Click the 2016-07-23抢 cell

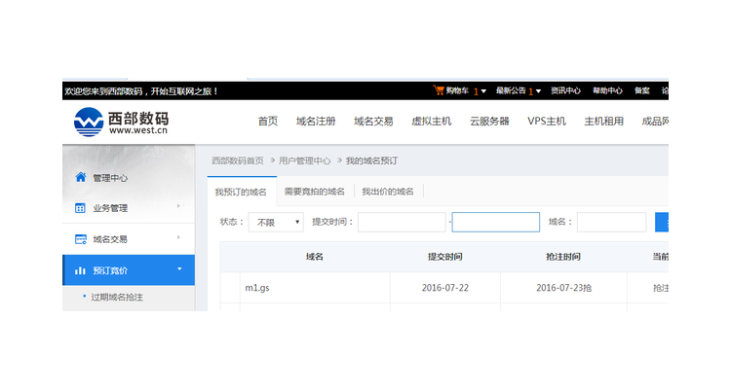[563, 288]
